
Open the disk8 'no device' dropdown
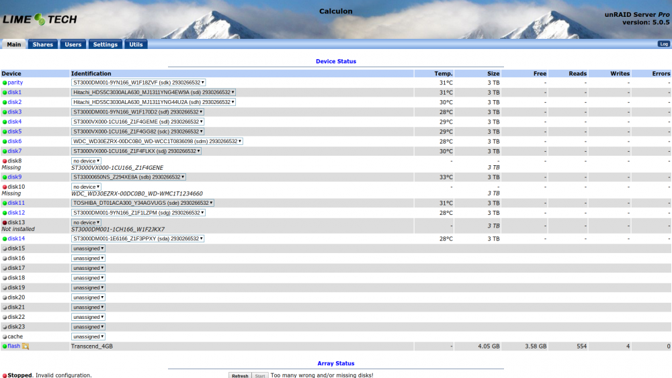click(x=86, y=161)
